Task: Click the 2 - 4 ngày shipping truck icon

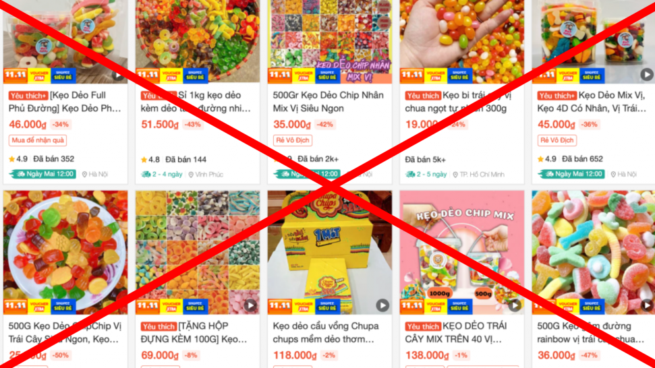Action: pos(146,175)
